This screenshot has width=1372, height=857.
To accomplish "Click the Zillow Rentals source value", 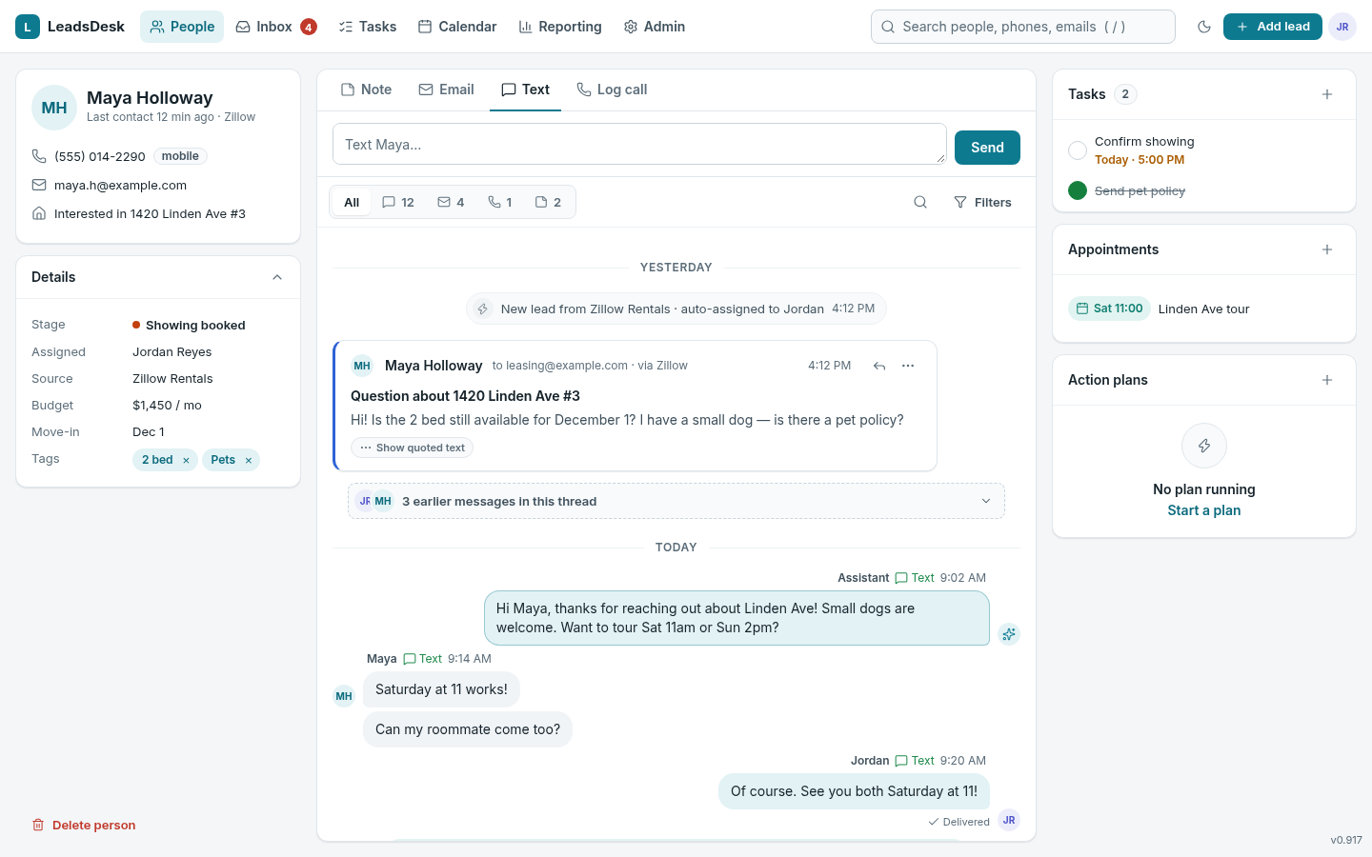I will pyautogui.click(x=172, y=379).
